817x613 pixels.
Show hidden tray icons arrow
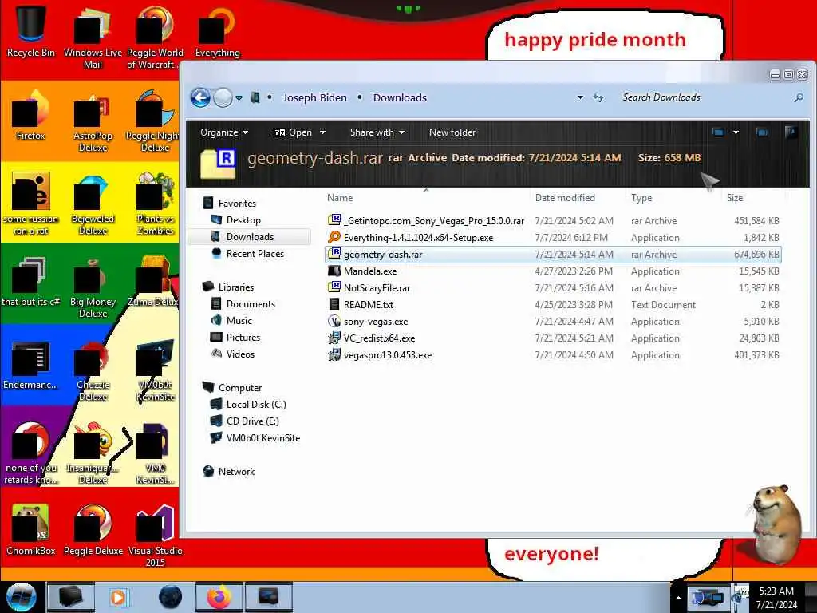pyautogui.click(x=678, y=597)
